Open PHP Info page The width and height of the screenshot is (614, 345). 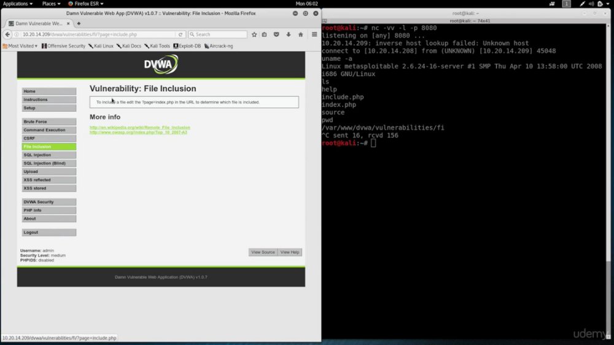[x=49, y=211]
